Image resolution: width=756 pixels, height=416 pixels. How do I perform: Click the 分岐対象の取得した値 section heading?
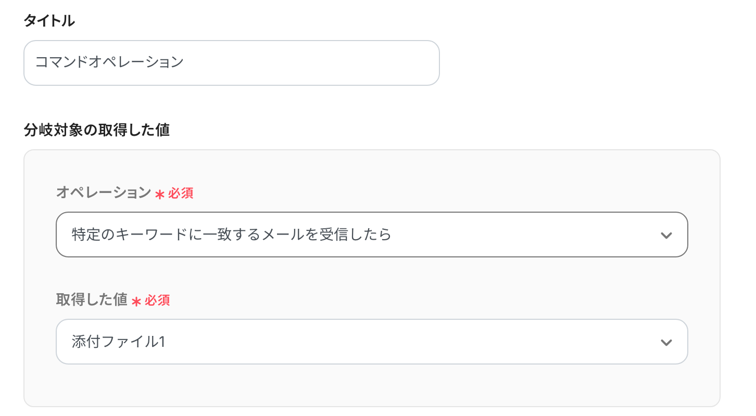click(x=97, y=129)
